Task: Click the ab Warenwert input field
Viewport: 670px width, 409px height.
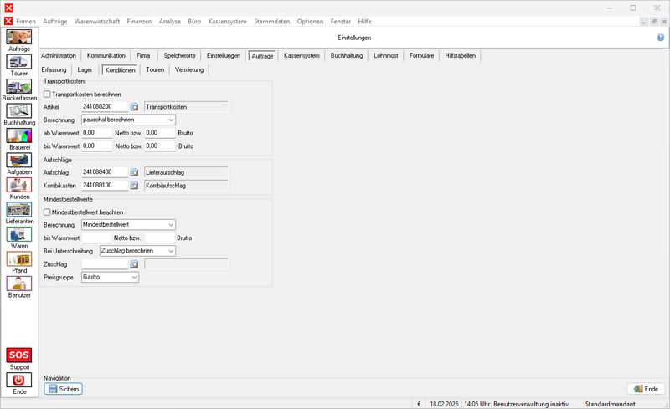Action: pyautogui.click(x=96, y=132)
